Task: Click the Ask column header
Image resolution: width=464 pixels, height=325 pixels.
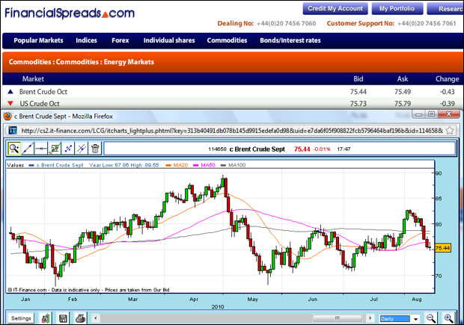Action: pyautogui.click(x=403, y=79)
